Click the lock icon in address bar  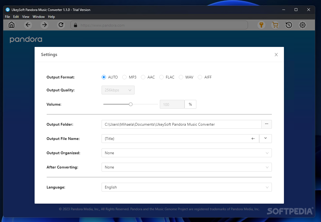tap(76, 25)
